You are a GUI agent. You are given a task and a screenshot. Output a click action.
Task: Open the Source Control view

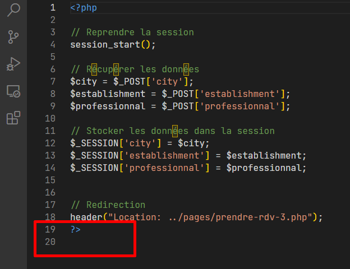pyautogui.click(x=13, y=37)
